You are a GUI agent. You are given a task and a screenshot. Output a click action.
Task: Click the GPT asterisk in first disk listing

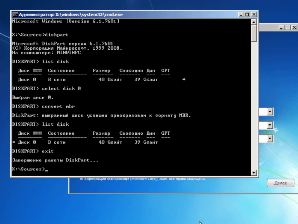point(184,80)
